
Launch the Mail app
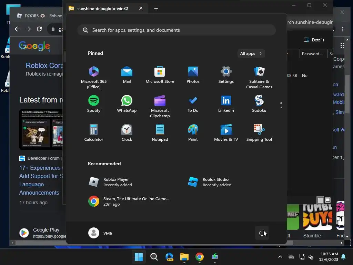pyautogui.click(x=127, y=75)
